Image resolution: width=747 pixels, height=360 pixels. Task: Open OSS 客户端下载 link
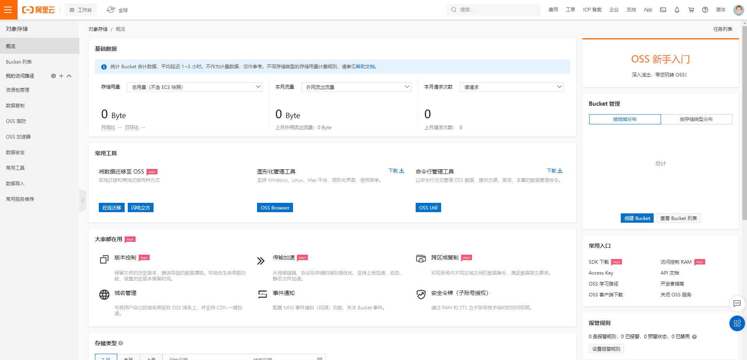pos(606,295)
